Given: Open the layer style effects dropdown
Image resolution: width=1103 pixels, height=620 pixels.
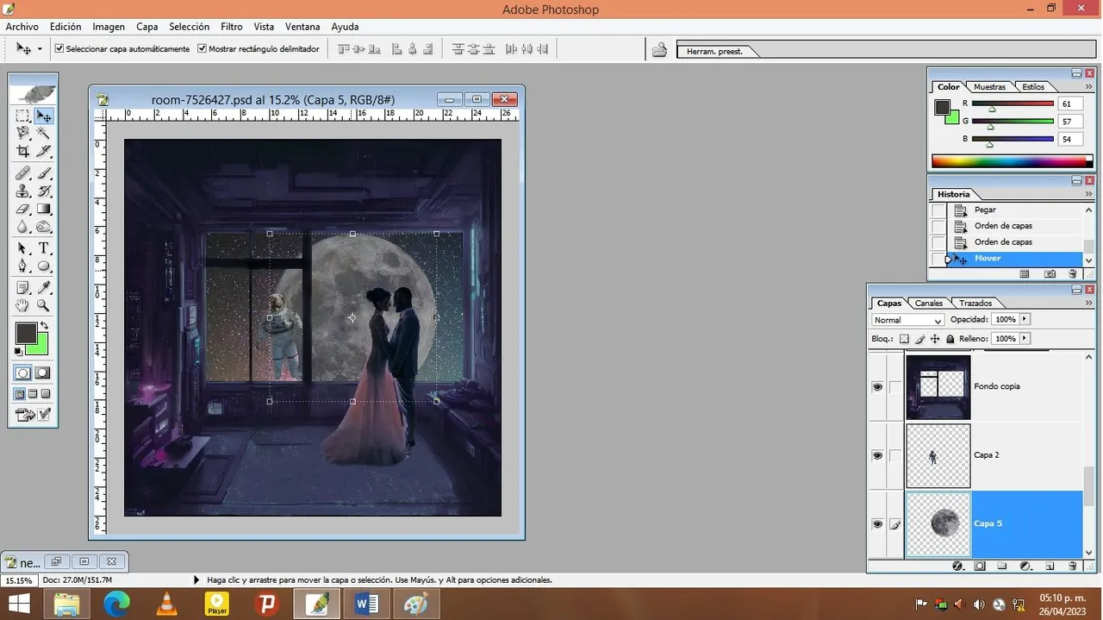Looking at the screenshot, I should pyautogui.click(x=957, y=567).
